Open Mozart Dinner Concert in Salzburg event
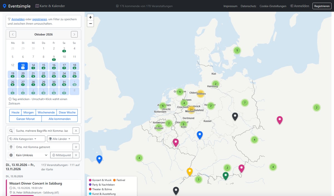334x196 pixels. [36, 183]
